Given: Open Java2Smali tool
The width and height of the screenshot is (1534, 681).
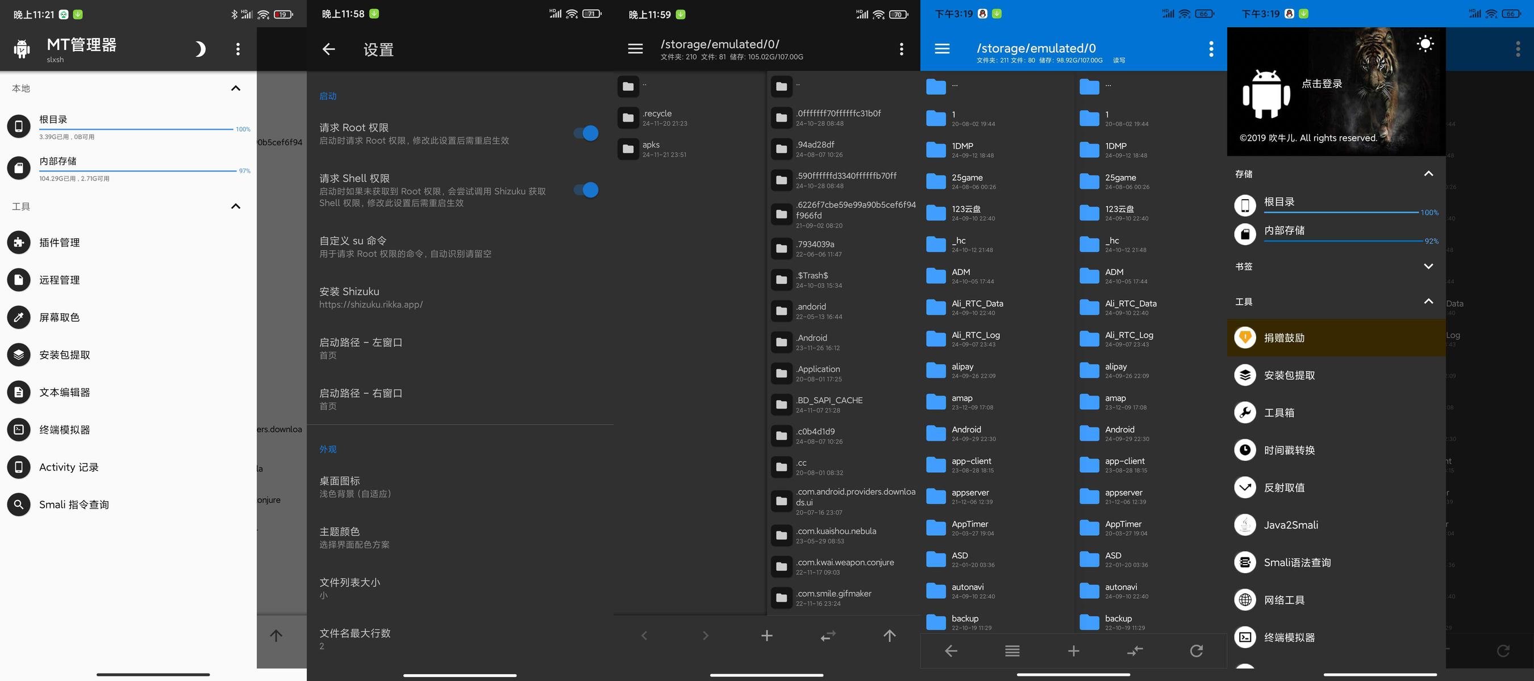Looking at the screenshot, I should 1336,525.
